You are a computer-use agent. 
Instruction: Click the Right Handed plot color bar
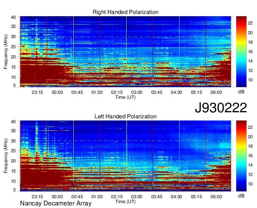click(241, 52)
